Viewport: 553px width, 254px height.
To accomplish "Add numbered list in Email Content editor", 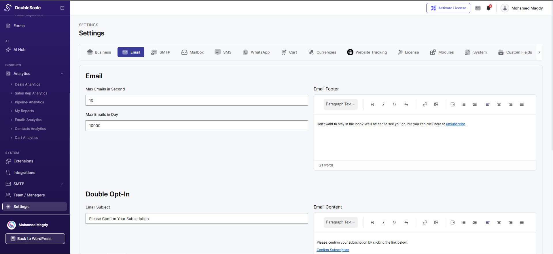I will tap(475, 223).
